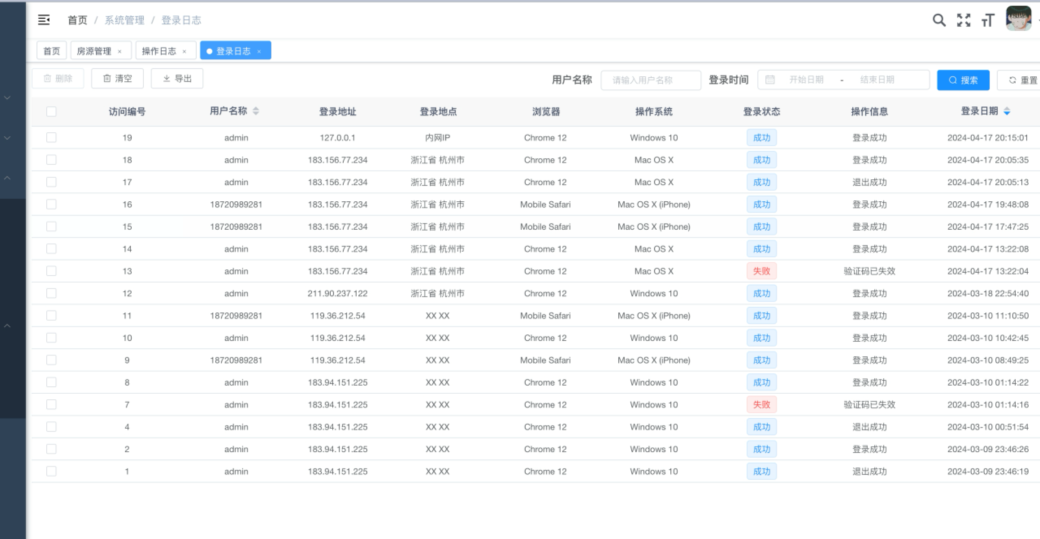Collapse the third sidebar menu with up chevron
This screenshot has height=539, width=1040.
(7, 178)
